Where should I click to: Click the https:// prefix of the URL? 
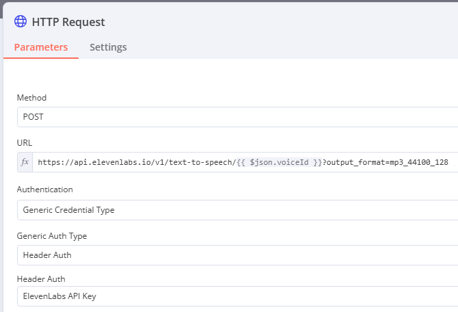pos(56,162)
